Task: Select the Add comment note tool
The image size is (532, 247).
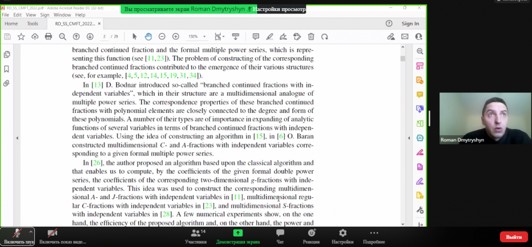Action: pos(256,36)
